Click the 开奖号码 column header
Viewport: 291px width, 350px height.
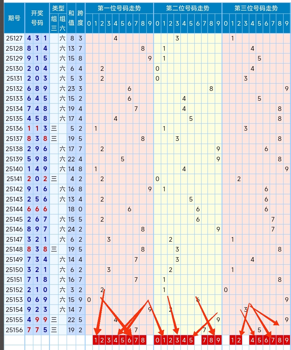tap(37, 18)
